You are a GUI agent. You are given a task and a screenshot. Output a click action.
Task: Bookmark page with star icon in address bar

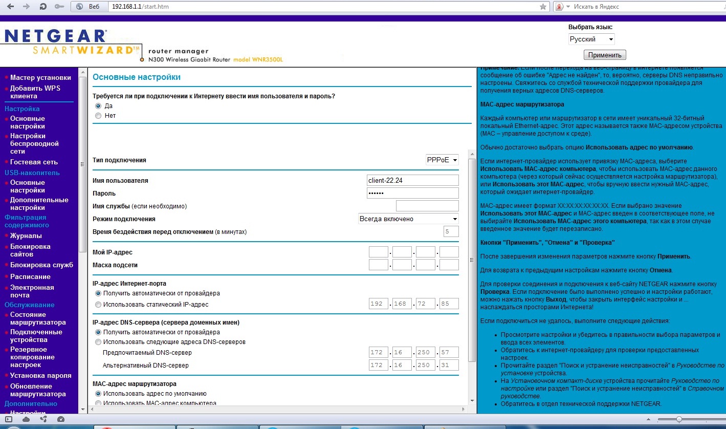tap(543, 7)
